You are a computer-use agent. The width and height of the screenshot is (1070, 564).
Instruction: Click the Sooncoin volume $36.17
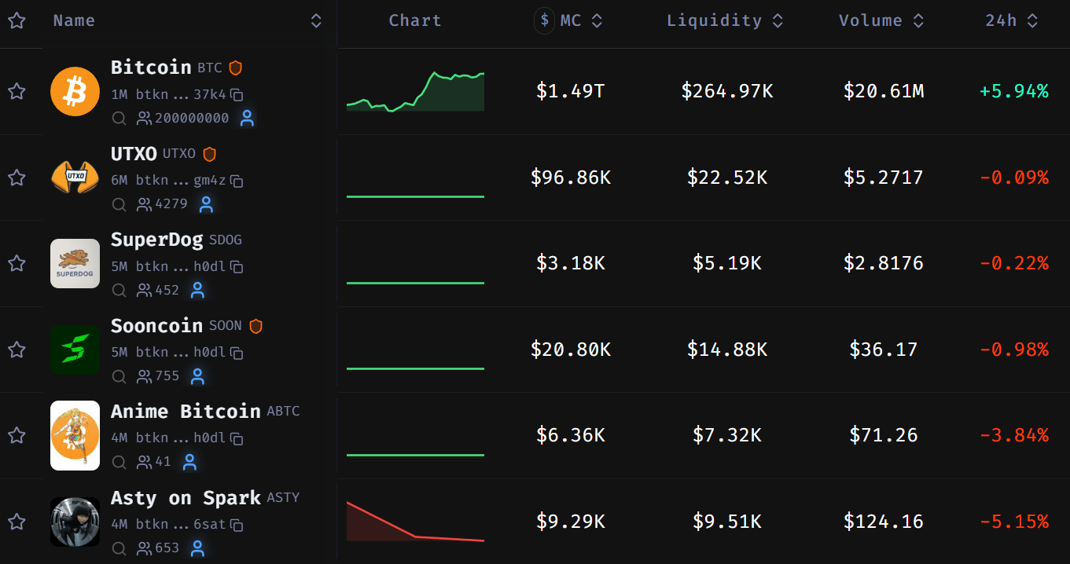point(883,350)
